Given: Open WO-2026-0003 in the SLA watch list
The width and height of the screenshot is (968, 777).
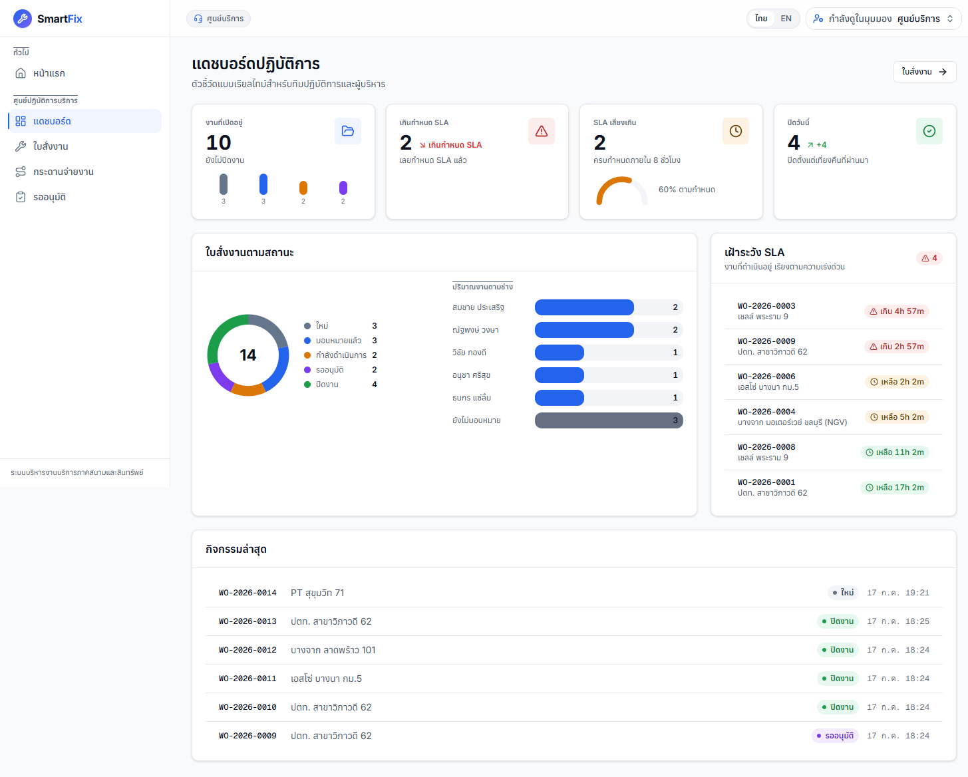Looking at the screenshot, I should pyautogui.click(x=834, y=311).
